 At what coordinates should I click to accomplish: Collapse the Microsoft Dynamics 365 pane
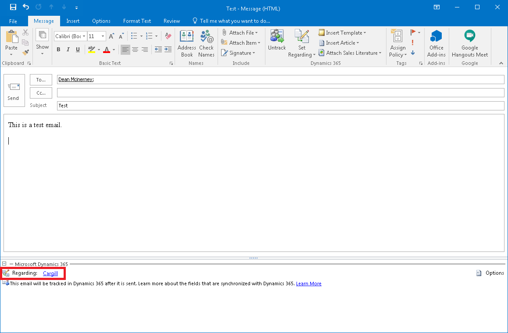click(x=4, y=264)
